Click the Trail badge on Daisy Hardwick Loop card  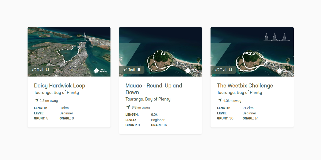coord(41,70)
